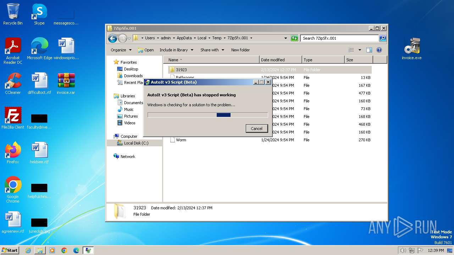Image resolution: width=454 pixels, height=255 pixels.
Task: Open Firefox desktop shortcut
Action: click(x=13, y=153)
